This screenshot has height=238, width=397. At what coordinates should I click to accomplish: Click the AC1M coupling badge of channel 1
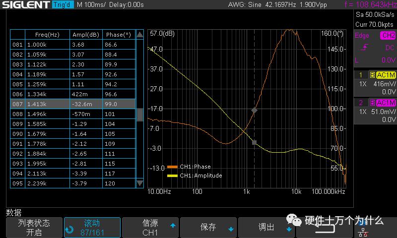click(x=386, y=75)
